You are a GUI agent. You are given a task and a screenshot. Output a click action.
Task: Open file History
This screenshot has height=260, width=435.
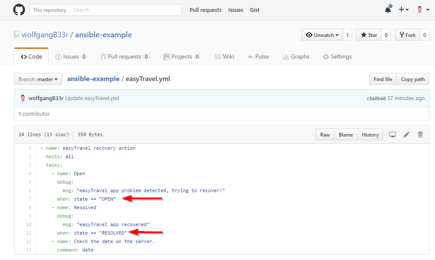pos(370,134)
